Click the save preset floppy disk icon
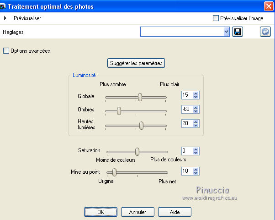 (x=238, y=32)
